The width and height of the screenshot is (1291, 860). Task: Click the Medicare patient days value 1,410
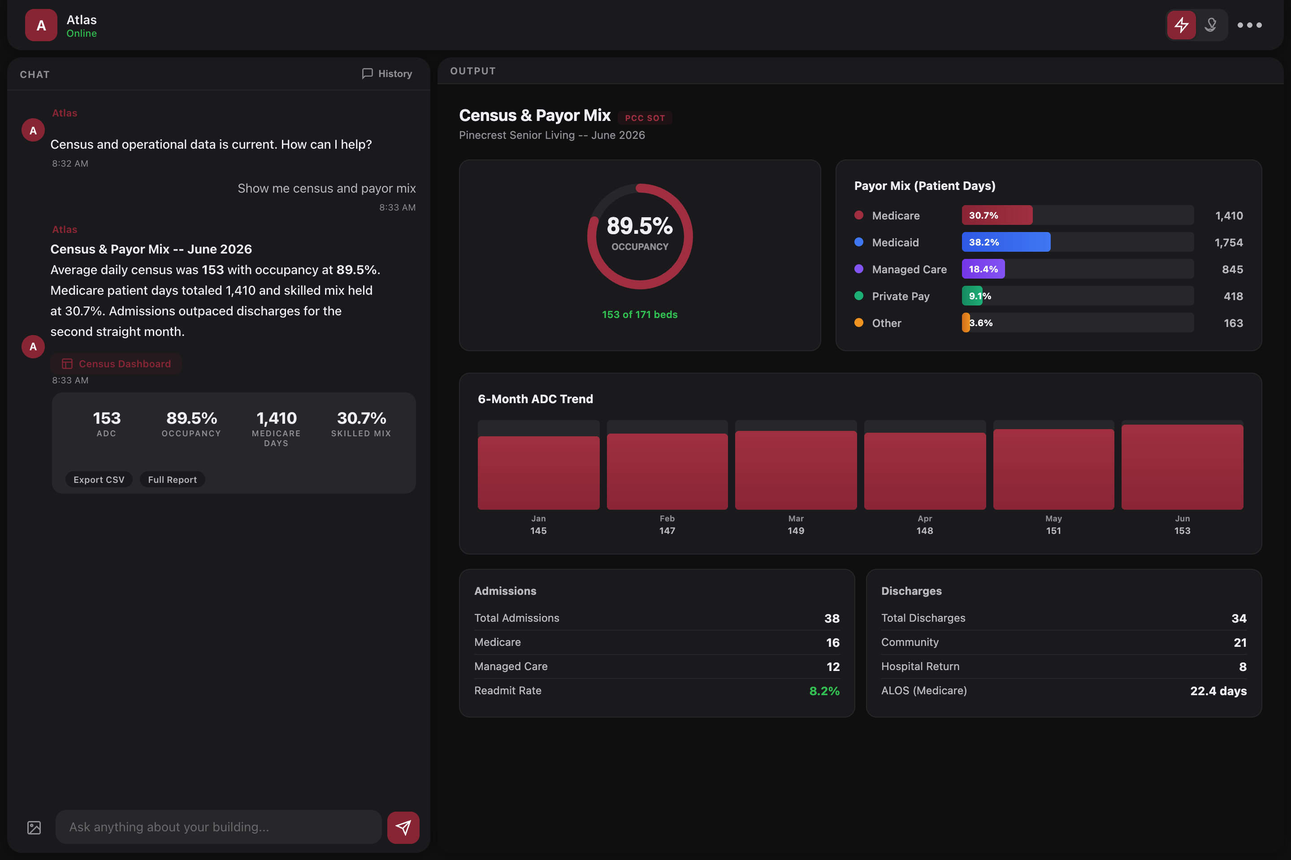tap(1229, 215)
